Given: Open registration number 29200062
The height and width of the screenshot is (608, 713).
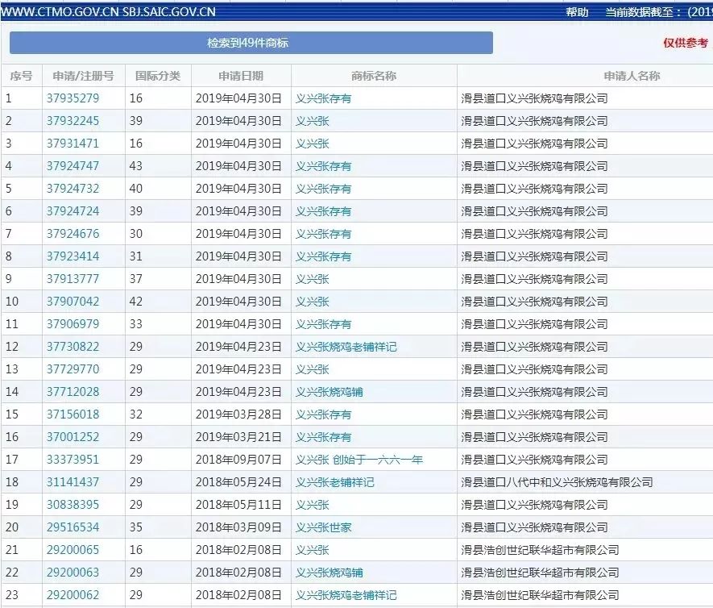Looking at the screenshot, I should pyautogui.click(x=73, y=595).
